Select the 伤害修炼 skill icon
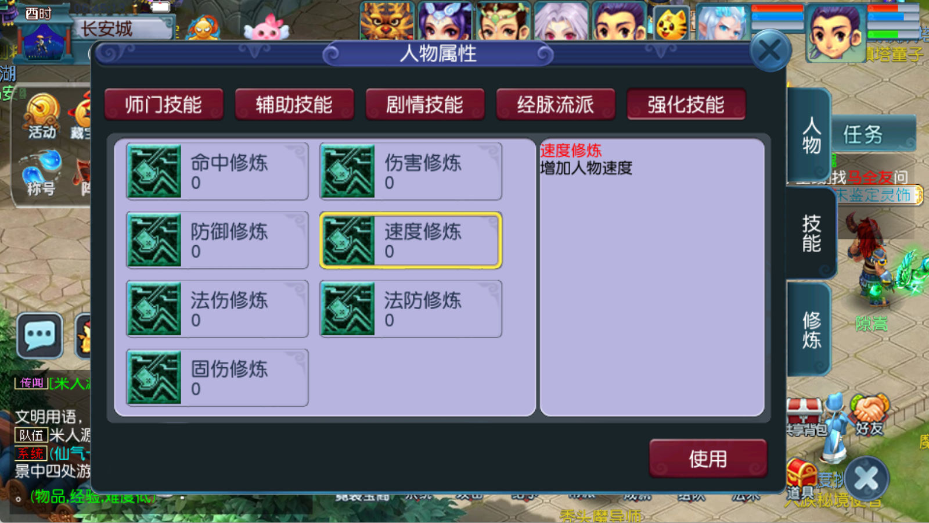 click(x=347, y=171)
